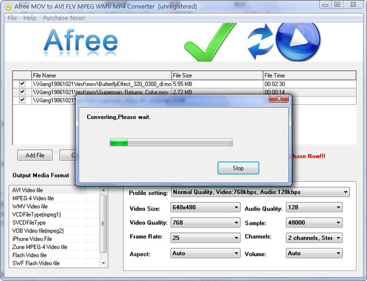Select the Superman_Returns_Coke.mov file name
The image size is (367, 281).
[100, 92]
